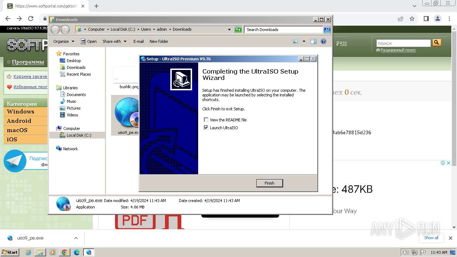Click admin in the address breadcrumb

tap(162, 30)
